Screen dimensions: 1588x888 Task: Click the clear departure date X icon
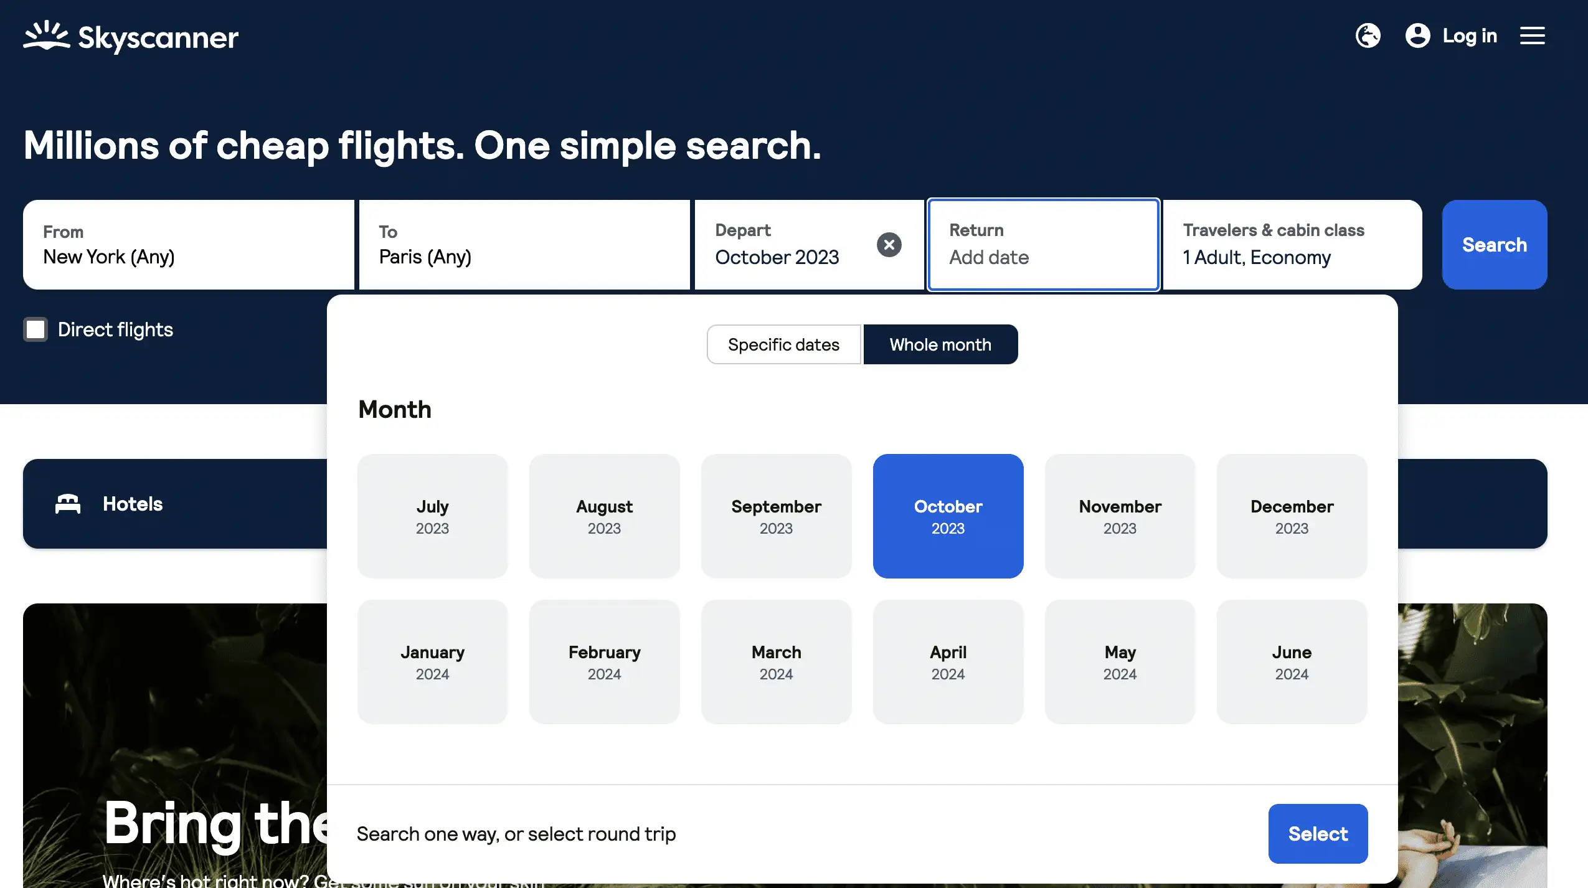coord(889,244)
